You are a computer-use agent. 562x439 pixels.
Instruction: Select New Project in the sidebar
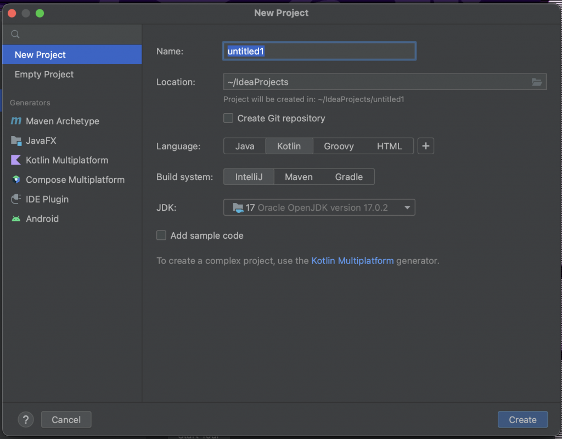click(x=72, y=54)
